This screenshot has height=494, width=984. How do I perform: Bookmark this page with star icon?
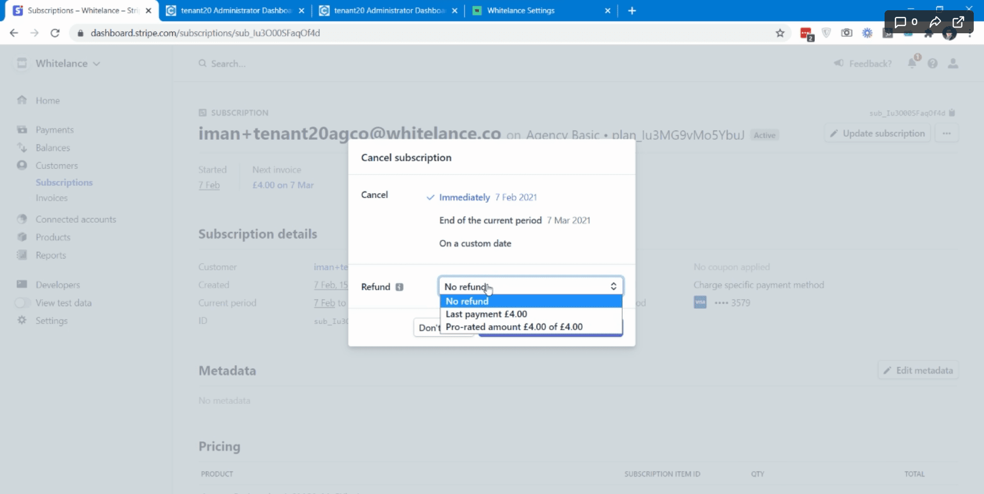780,33
